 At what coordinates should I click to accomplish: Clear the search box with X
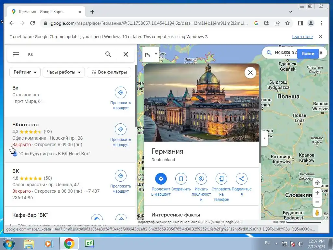click(126, 54)
